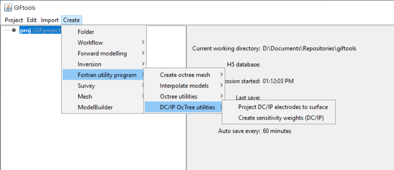This screenshot has height=170, width=394.
Task: Close the Create menu in menu bar
Action: (72, 20)
